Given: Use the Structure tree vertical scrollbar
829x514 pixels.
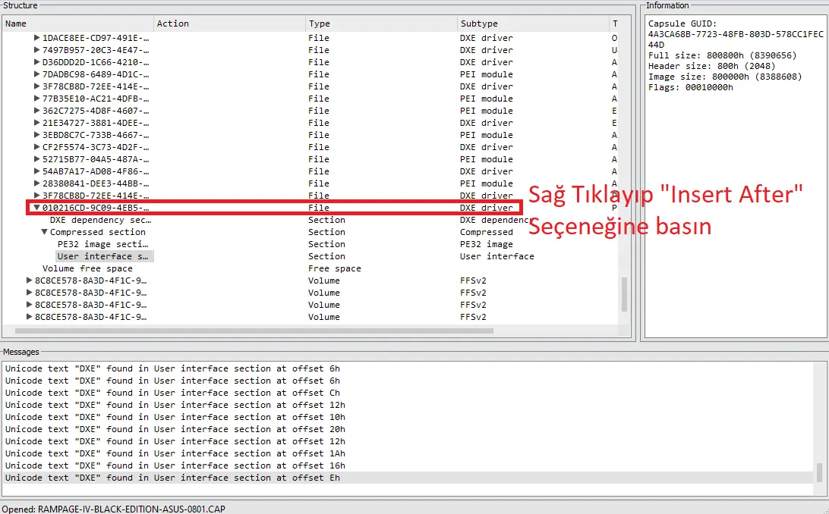Looking at the screenshot, I should tap(624, 294).
